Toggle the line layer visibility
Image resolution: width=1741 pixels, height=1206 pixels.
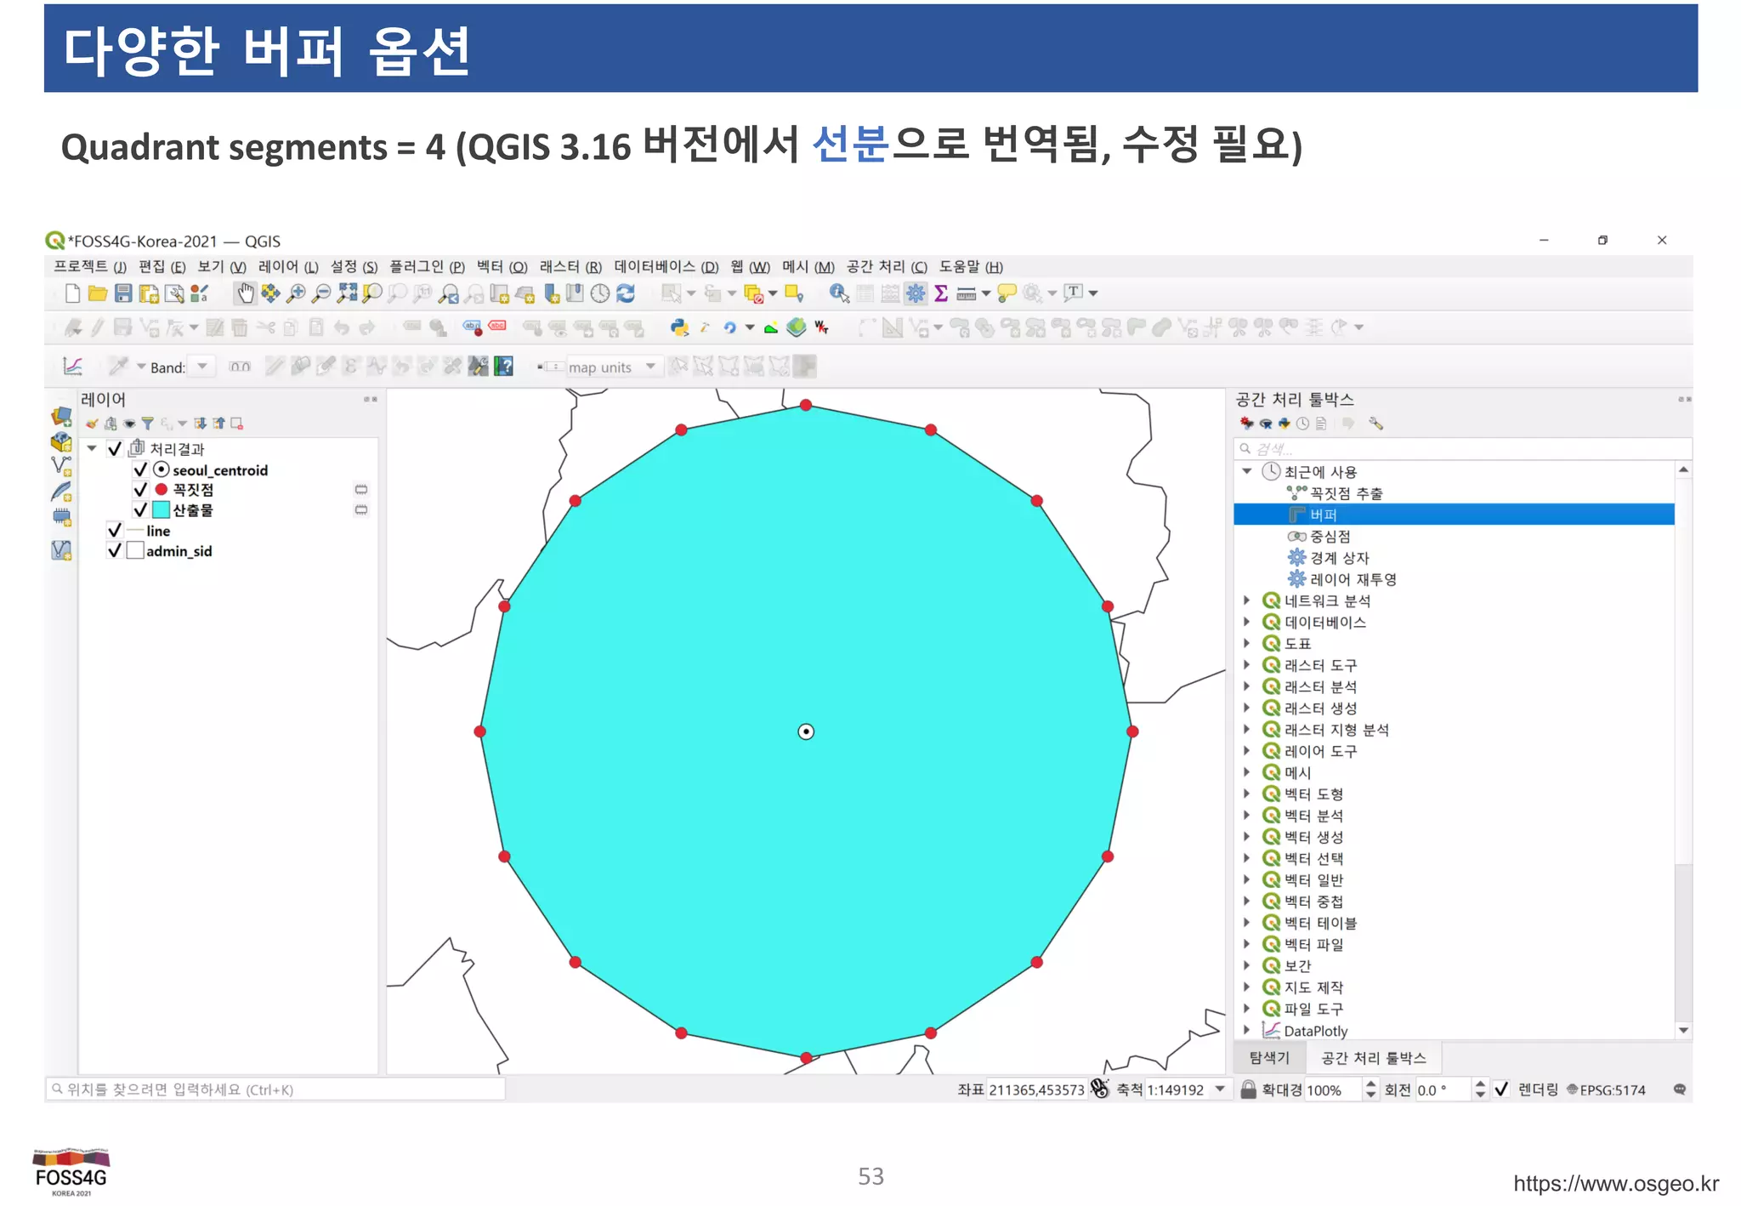tap(115, 531)
